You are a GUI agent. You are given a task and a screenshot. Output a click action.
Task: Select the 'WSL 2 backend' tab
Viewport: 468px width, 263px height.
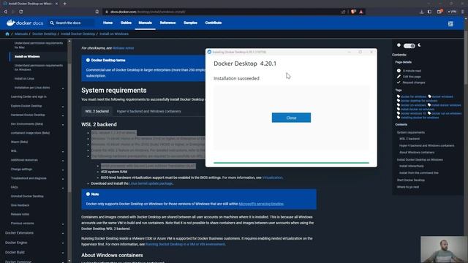(x=97, y=111)
